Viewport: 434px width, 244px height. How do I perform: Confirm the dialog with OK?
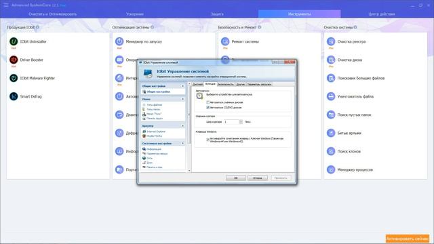tap(236, 178)
